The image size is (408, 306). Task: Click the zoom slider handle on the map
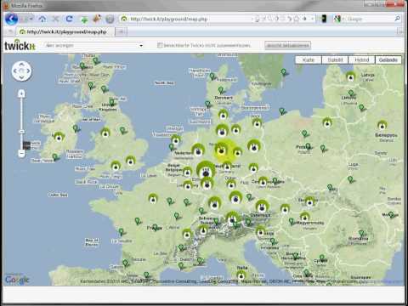tap(21, 131)
